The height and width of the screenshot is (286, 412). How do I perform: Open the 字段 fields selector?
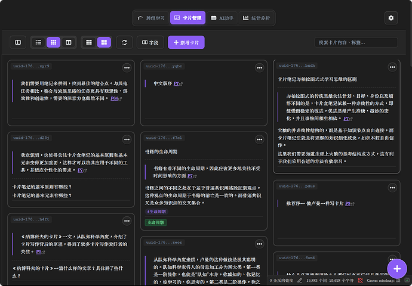point(150,42)
